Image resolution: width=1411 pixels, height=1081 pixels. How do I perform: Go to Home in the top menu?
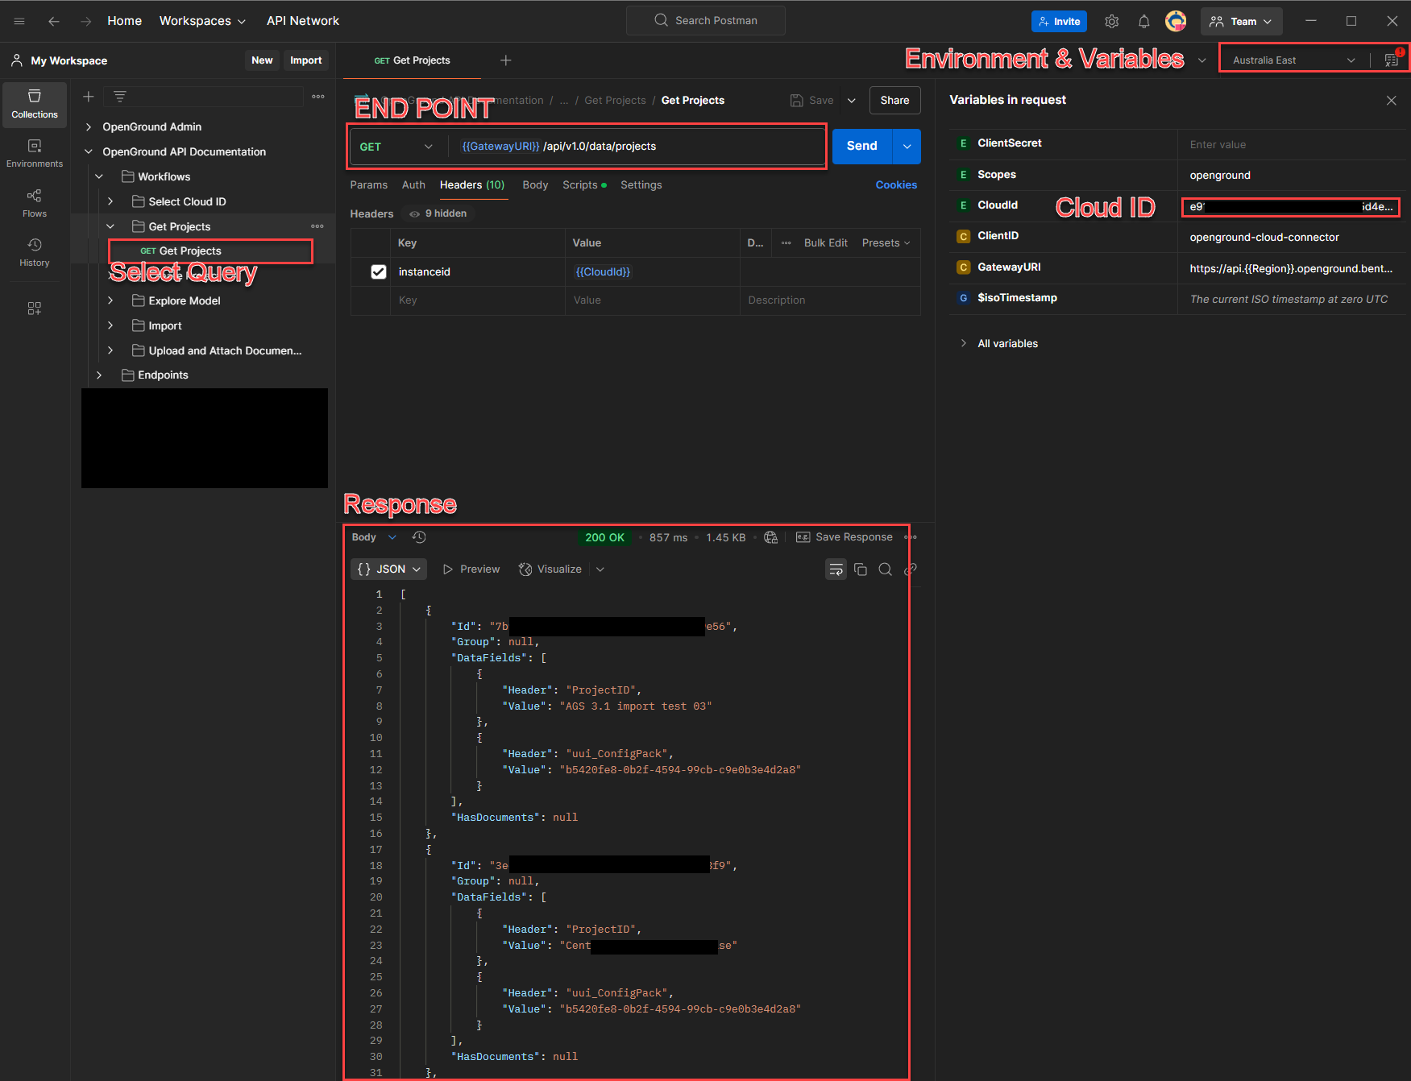(x=125, y=21)
